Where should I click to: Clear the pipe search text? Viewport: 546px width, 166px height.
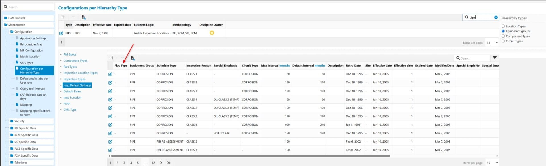496,17
